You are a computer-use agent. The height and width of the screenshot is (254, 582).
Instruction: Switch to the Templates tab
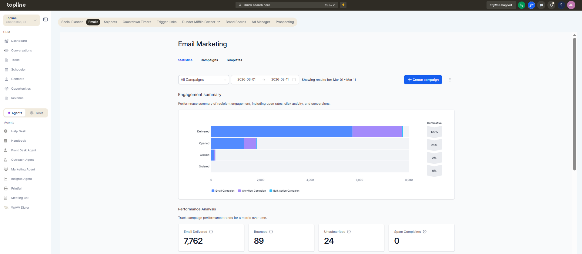234,60
